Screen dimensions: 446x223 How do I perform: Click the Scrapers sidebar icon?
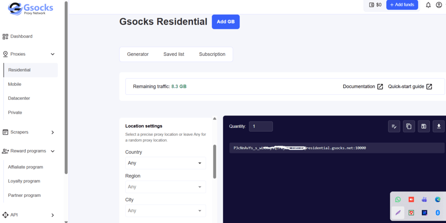pos(5,132)
